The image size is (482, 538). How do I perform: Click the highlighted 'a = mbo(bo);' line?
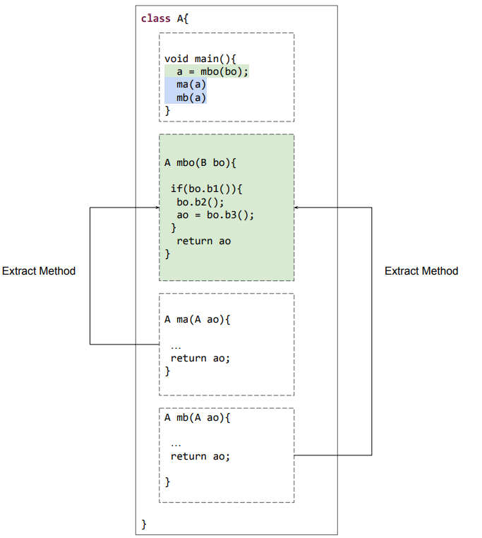pyautogui.click(x=207, y=71)
